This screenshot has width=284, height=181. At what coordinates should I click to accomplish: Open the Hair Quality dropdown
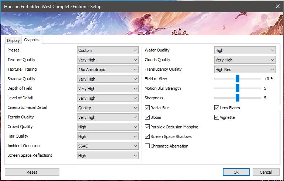click(x=108, y=136)
